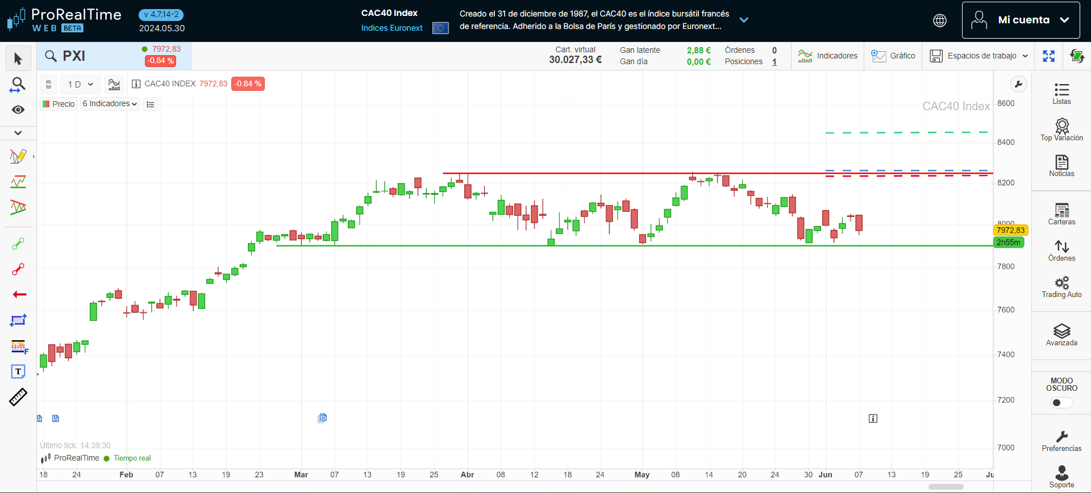Toggle the Modo Oscuro switch
The width and height of the screenshot is (1091, 493).
[x=1061, y=403]
